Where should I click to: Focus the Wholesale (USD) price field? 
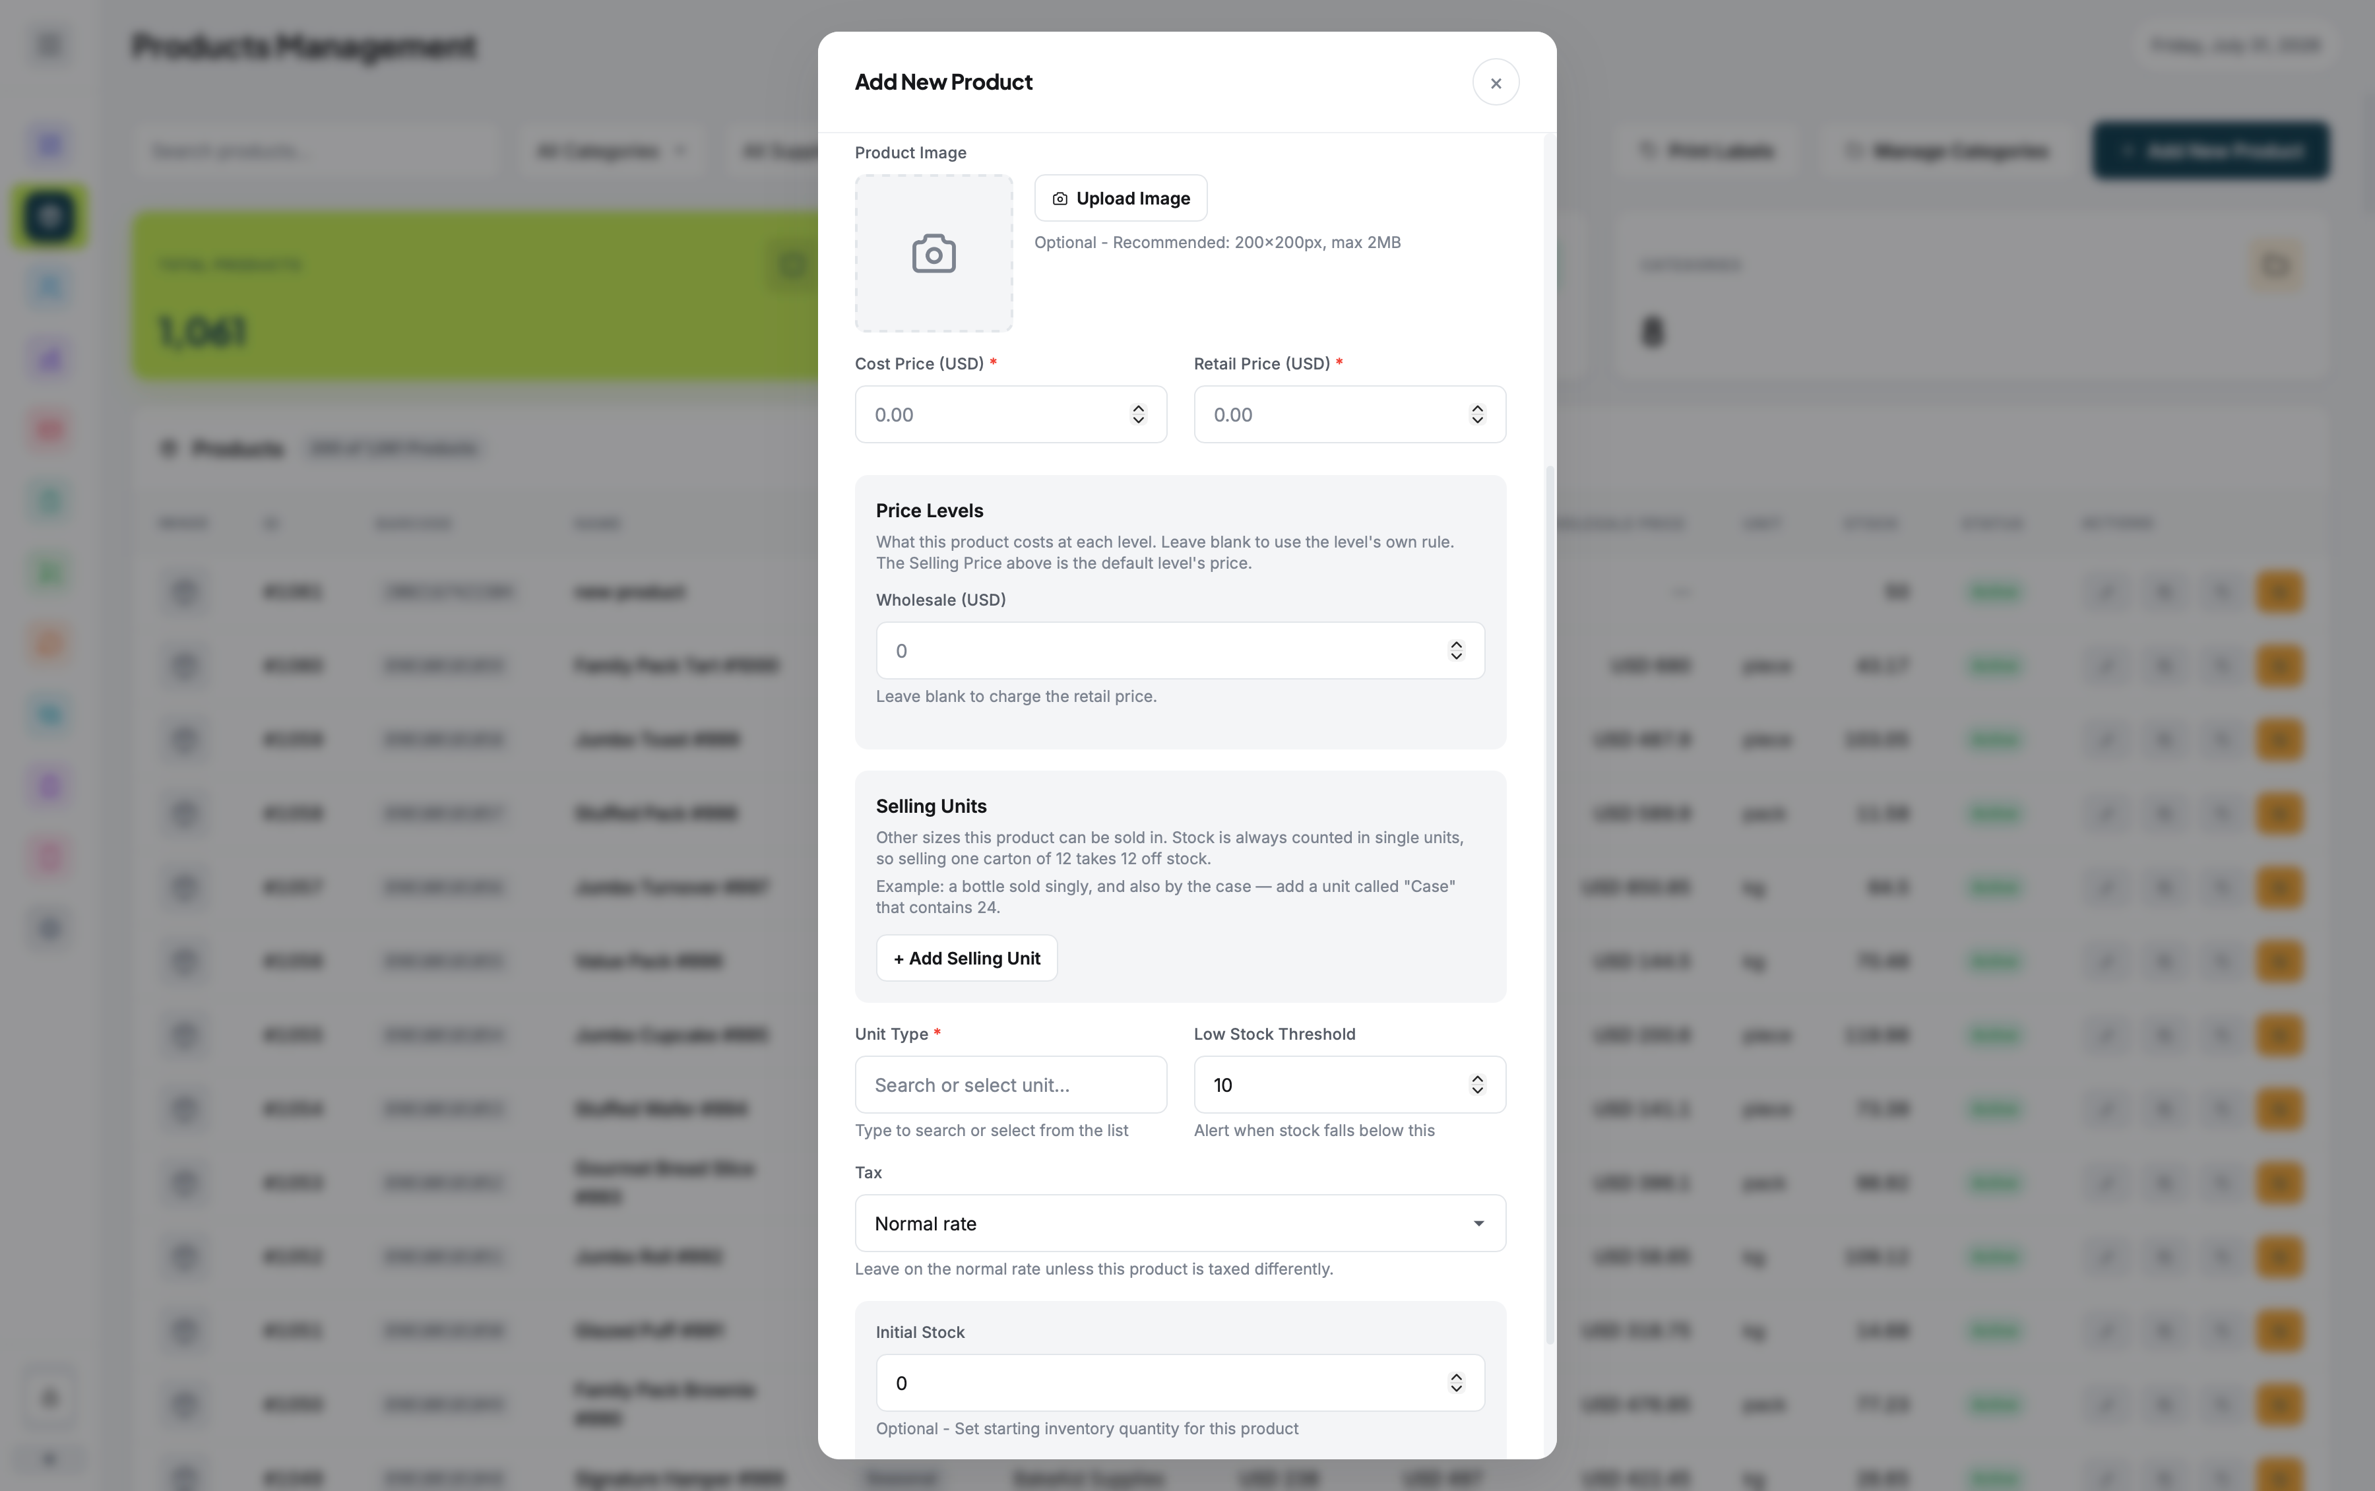pyautogui.click(x=1180, y=651)
